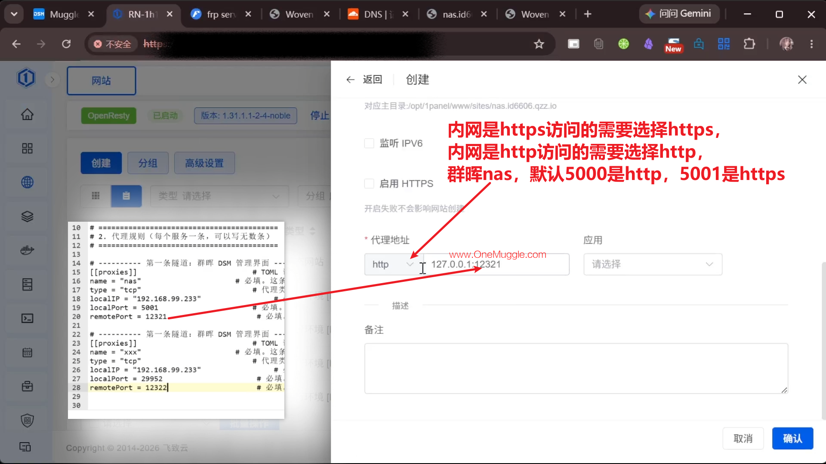Click the 备注 remarks text area
826x464 pixels.
pyautogui.click(x=576, y=368)
